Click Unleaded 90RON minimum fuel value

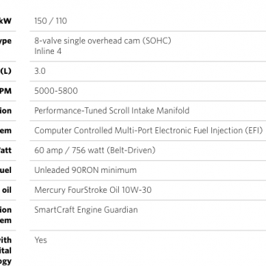pyautogui.click(x=85, y=170)
